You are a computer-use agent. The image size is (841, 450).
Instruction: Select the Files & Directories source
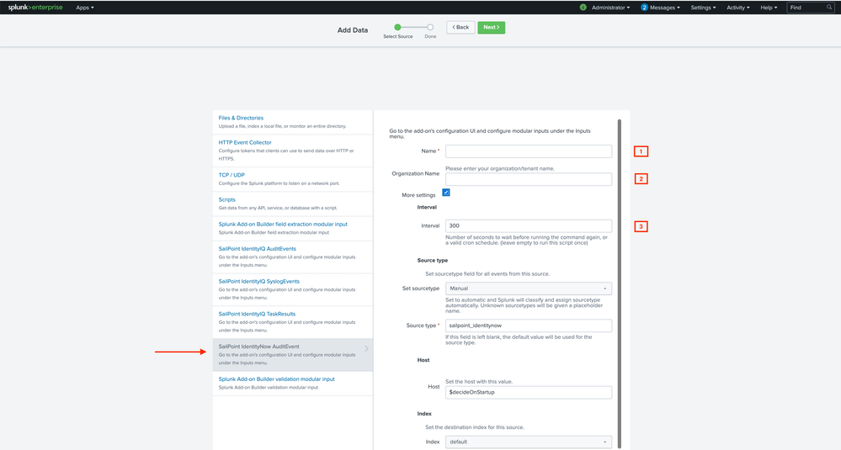tap(241, 119)
